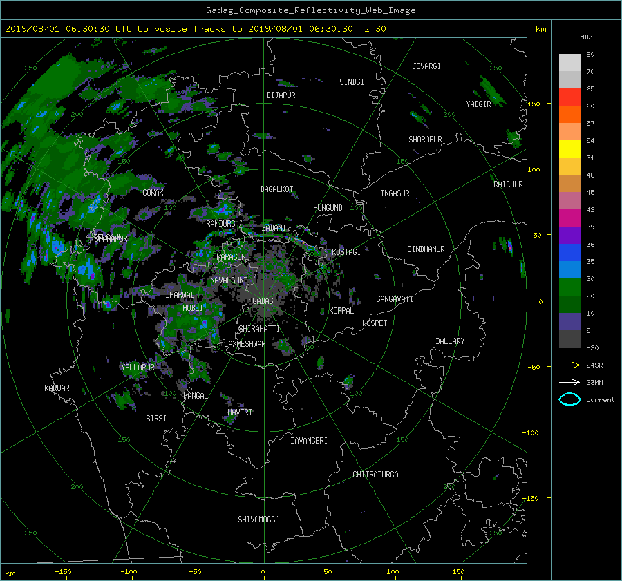Click the KUSTAGI city label
This screenshot has height=581, width=622.
[346, 252]
